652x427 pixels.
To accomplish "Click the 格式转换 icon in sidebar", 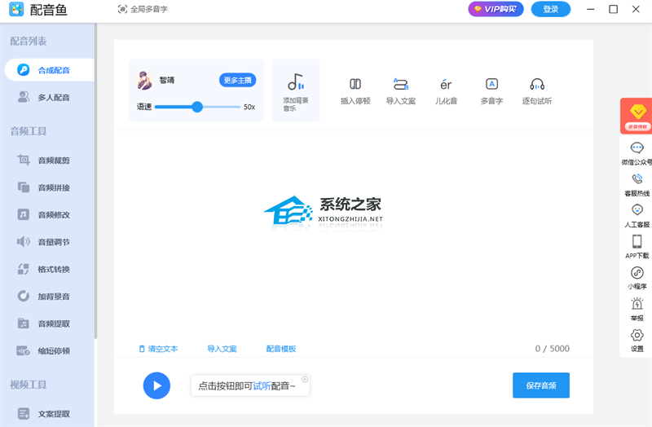I will (x=24, y=269).
